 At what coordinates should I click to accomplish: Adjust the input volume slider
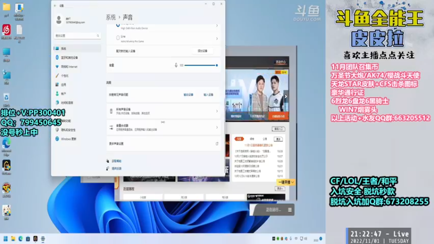pos(201,65)
